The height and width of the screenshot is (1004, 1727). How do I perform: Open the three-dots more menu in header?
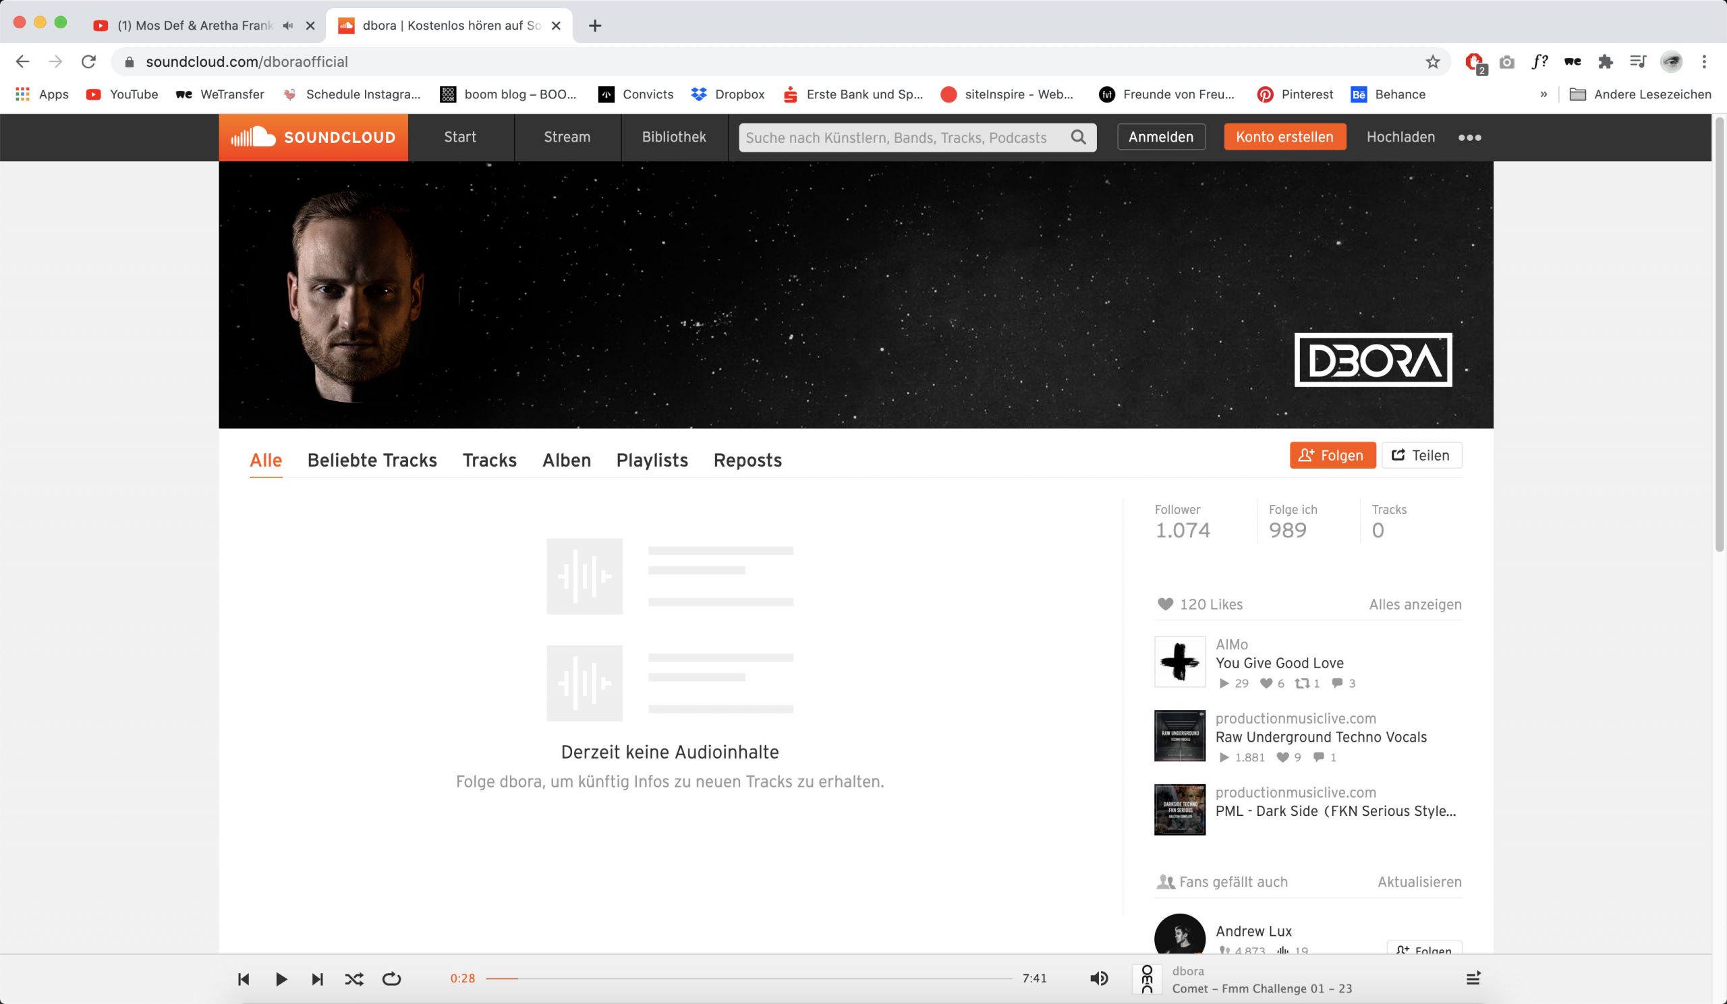(1469, 138)
